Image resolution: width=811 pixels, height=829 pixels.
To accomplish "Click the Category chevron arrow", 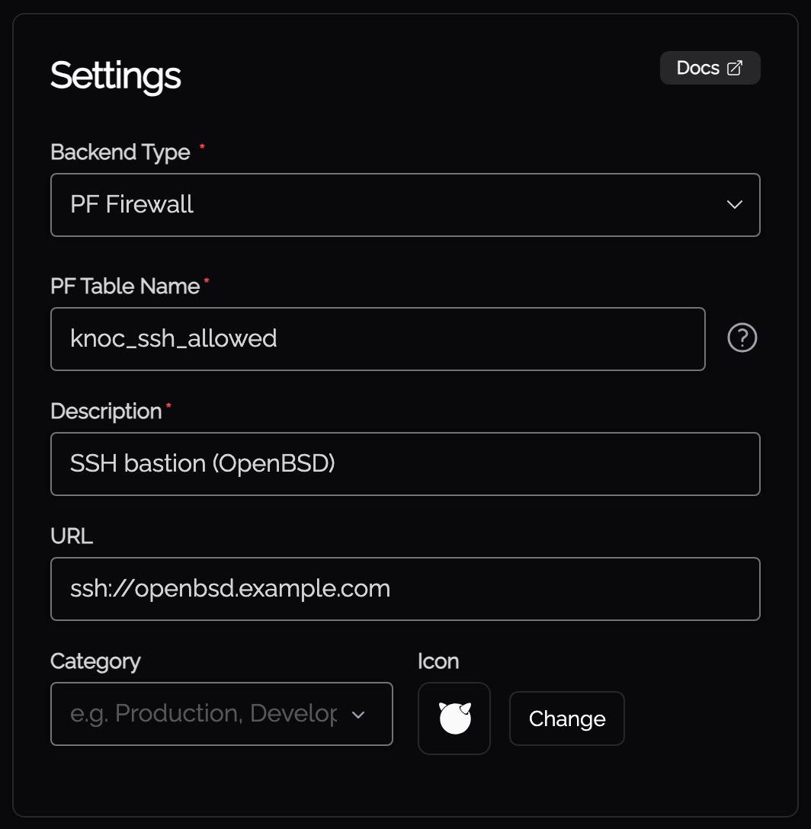I will (358, 715).
